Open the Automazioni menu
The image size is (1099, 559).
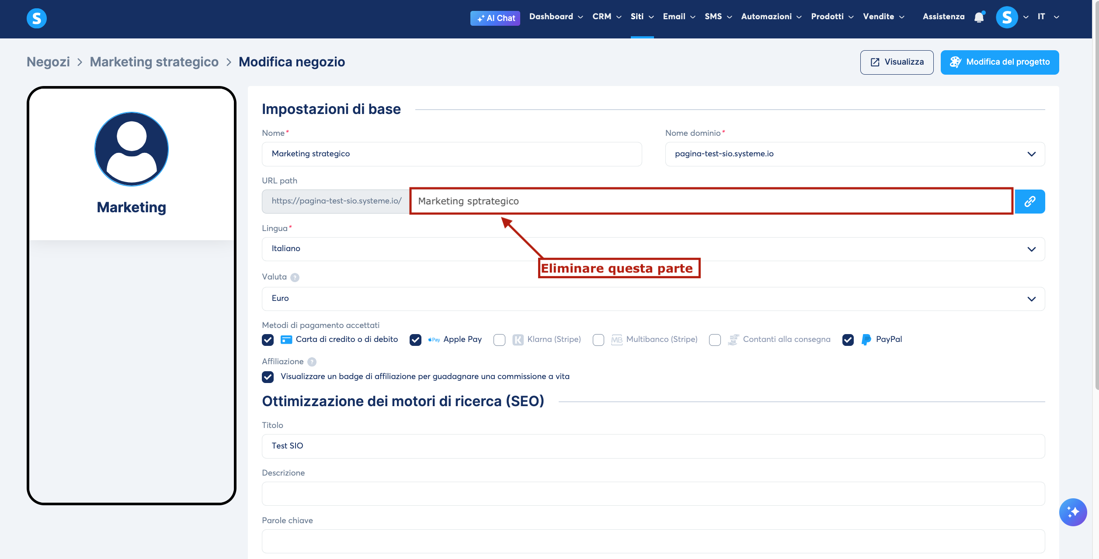(x=771, y=17)
